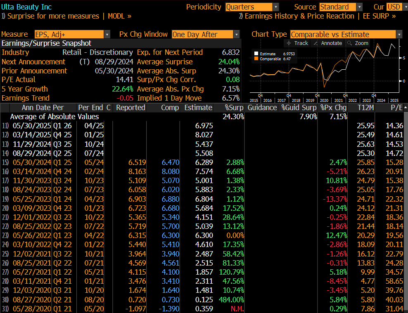The height and width of the screenshot is (313, 408).
Task: Select row 23) dated 05/26/2022
Action: (203, 235)
